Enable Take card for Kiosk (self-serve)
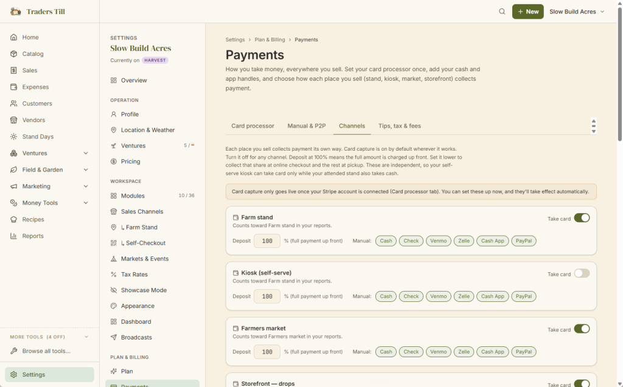Viewport: 623px width, 387px height. coord(582,273)
